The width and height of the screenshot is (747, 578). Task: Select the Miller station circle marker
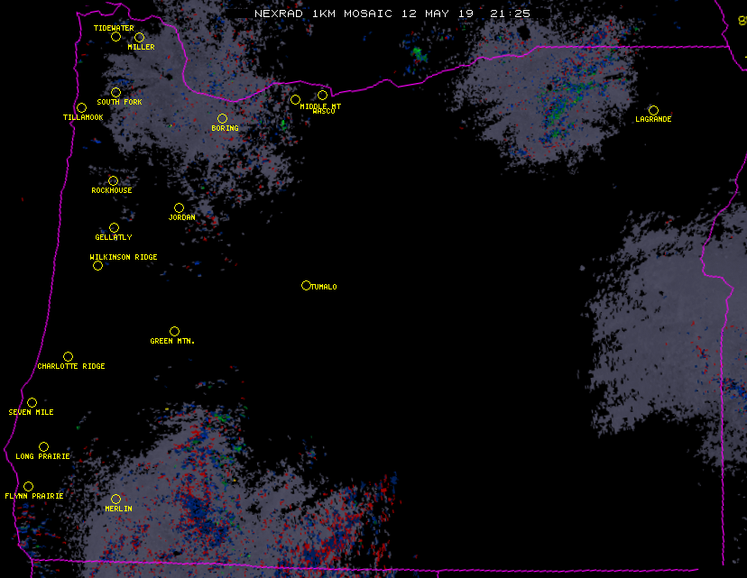point(139,38)
